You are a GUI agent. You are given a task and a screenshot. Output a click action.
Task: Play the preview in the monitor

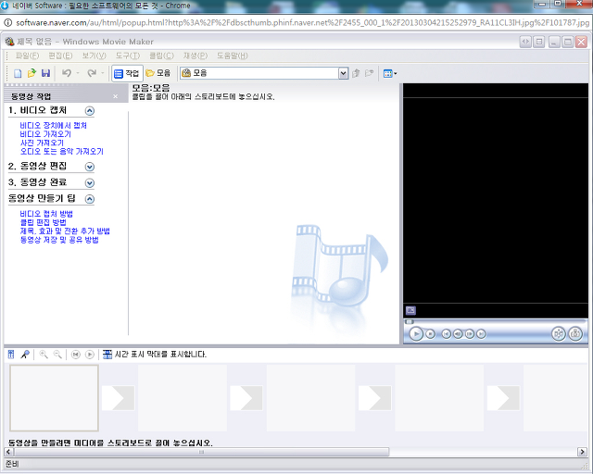pyautogui.click(x=416, y=334)
